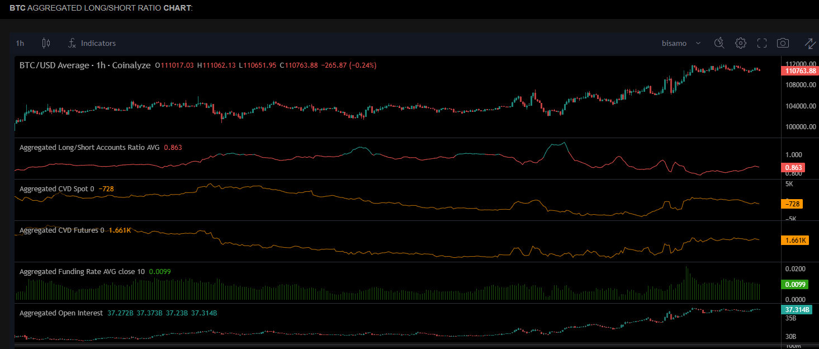Screen dimensions: 819x349
Task: Select the Aggregated Open Interest legend
Action: pyautogui.click(x=61, y=313)
